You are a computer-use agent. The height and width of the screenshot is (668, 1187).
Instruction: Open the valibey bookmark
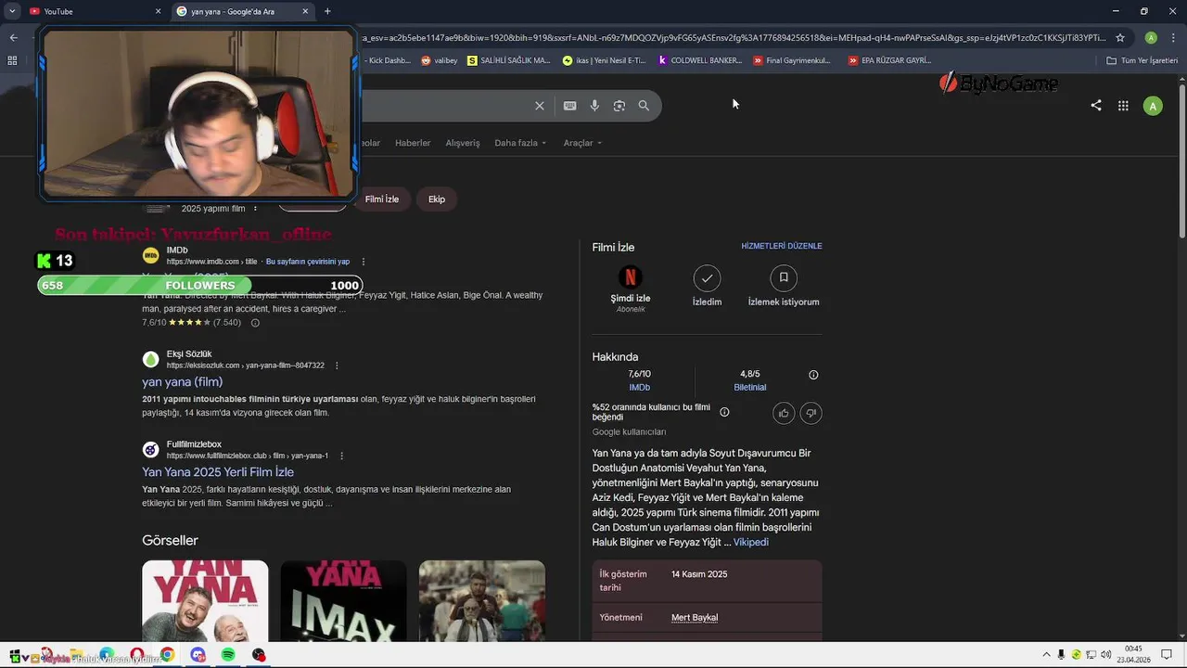pos(439,60)
